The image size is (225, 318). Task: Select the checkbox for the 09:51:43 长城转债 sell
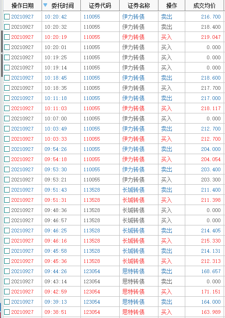7,190
